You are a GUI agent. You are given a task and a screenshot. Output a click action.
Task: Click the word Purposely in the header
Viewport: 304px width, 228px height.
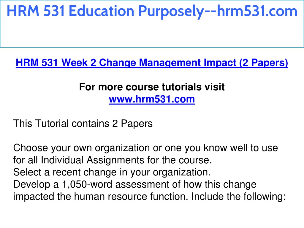tap(171, 12)
